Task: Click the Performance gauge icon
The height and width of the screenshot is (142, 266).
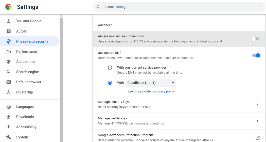Action: [x=9, y=52]
